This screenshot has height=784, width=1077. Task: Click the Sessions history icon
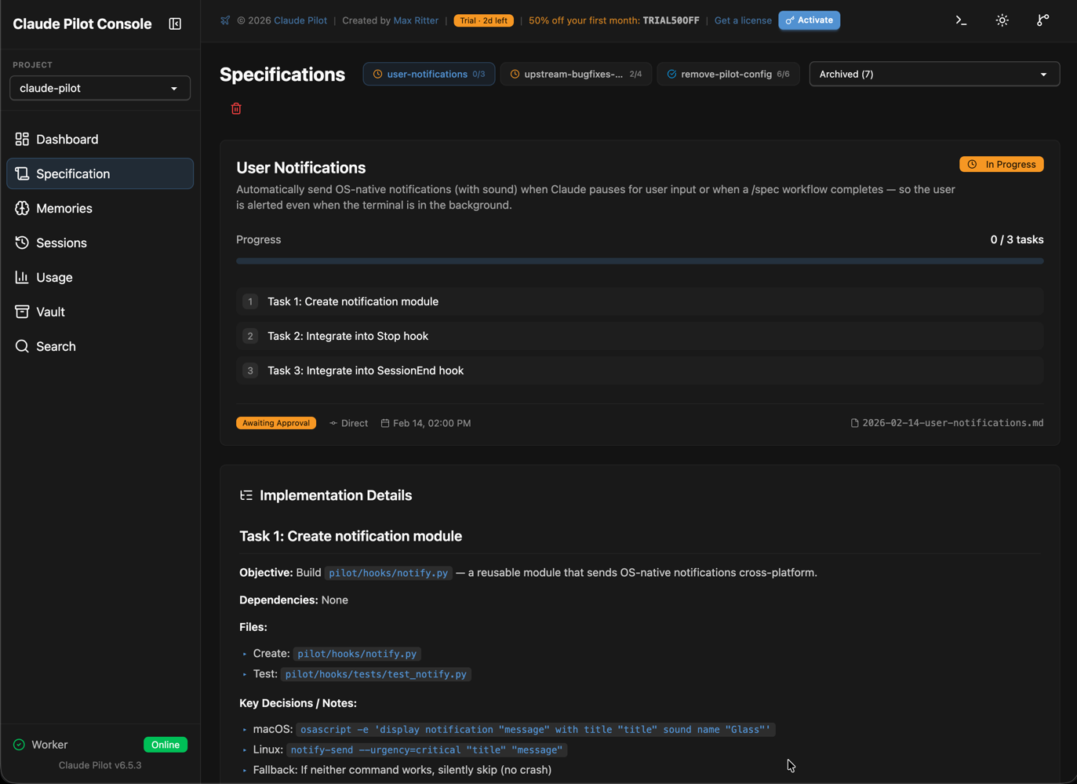click(x=22, y=242)
